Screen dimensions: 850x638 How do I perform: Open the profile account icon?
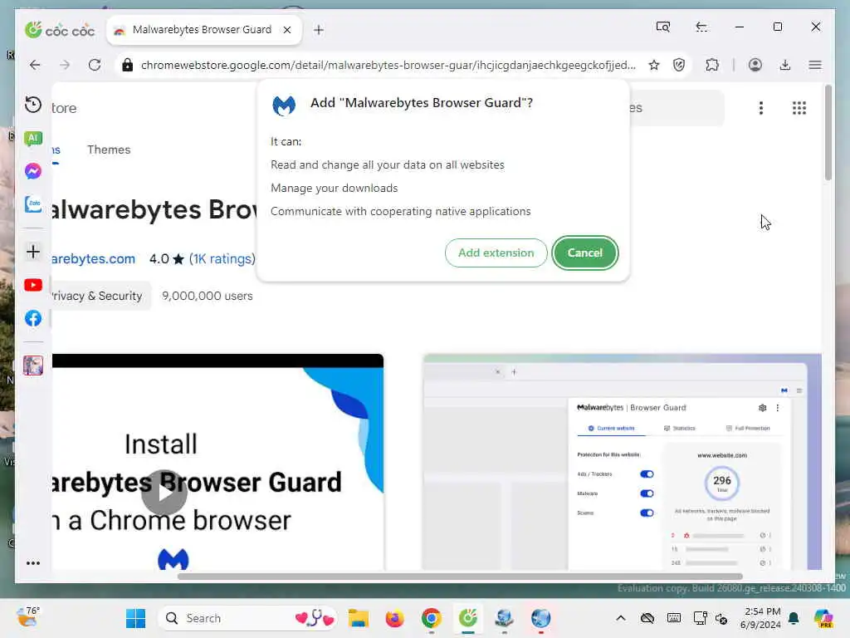755,65
